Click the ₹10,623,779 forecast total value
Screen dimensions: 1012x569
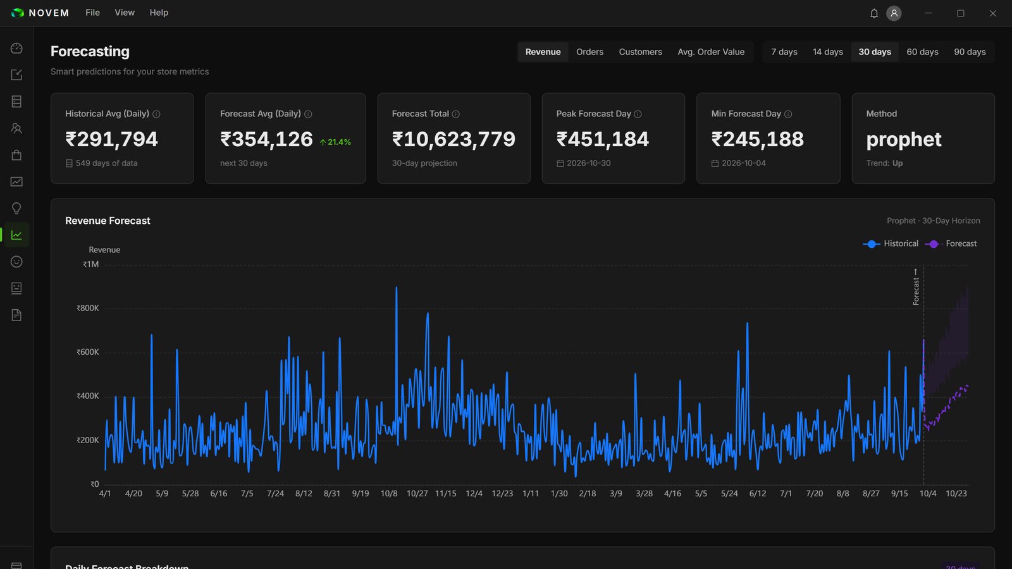pos(454,139)
